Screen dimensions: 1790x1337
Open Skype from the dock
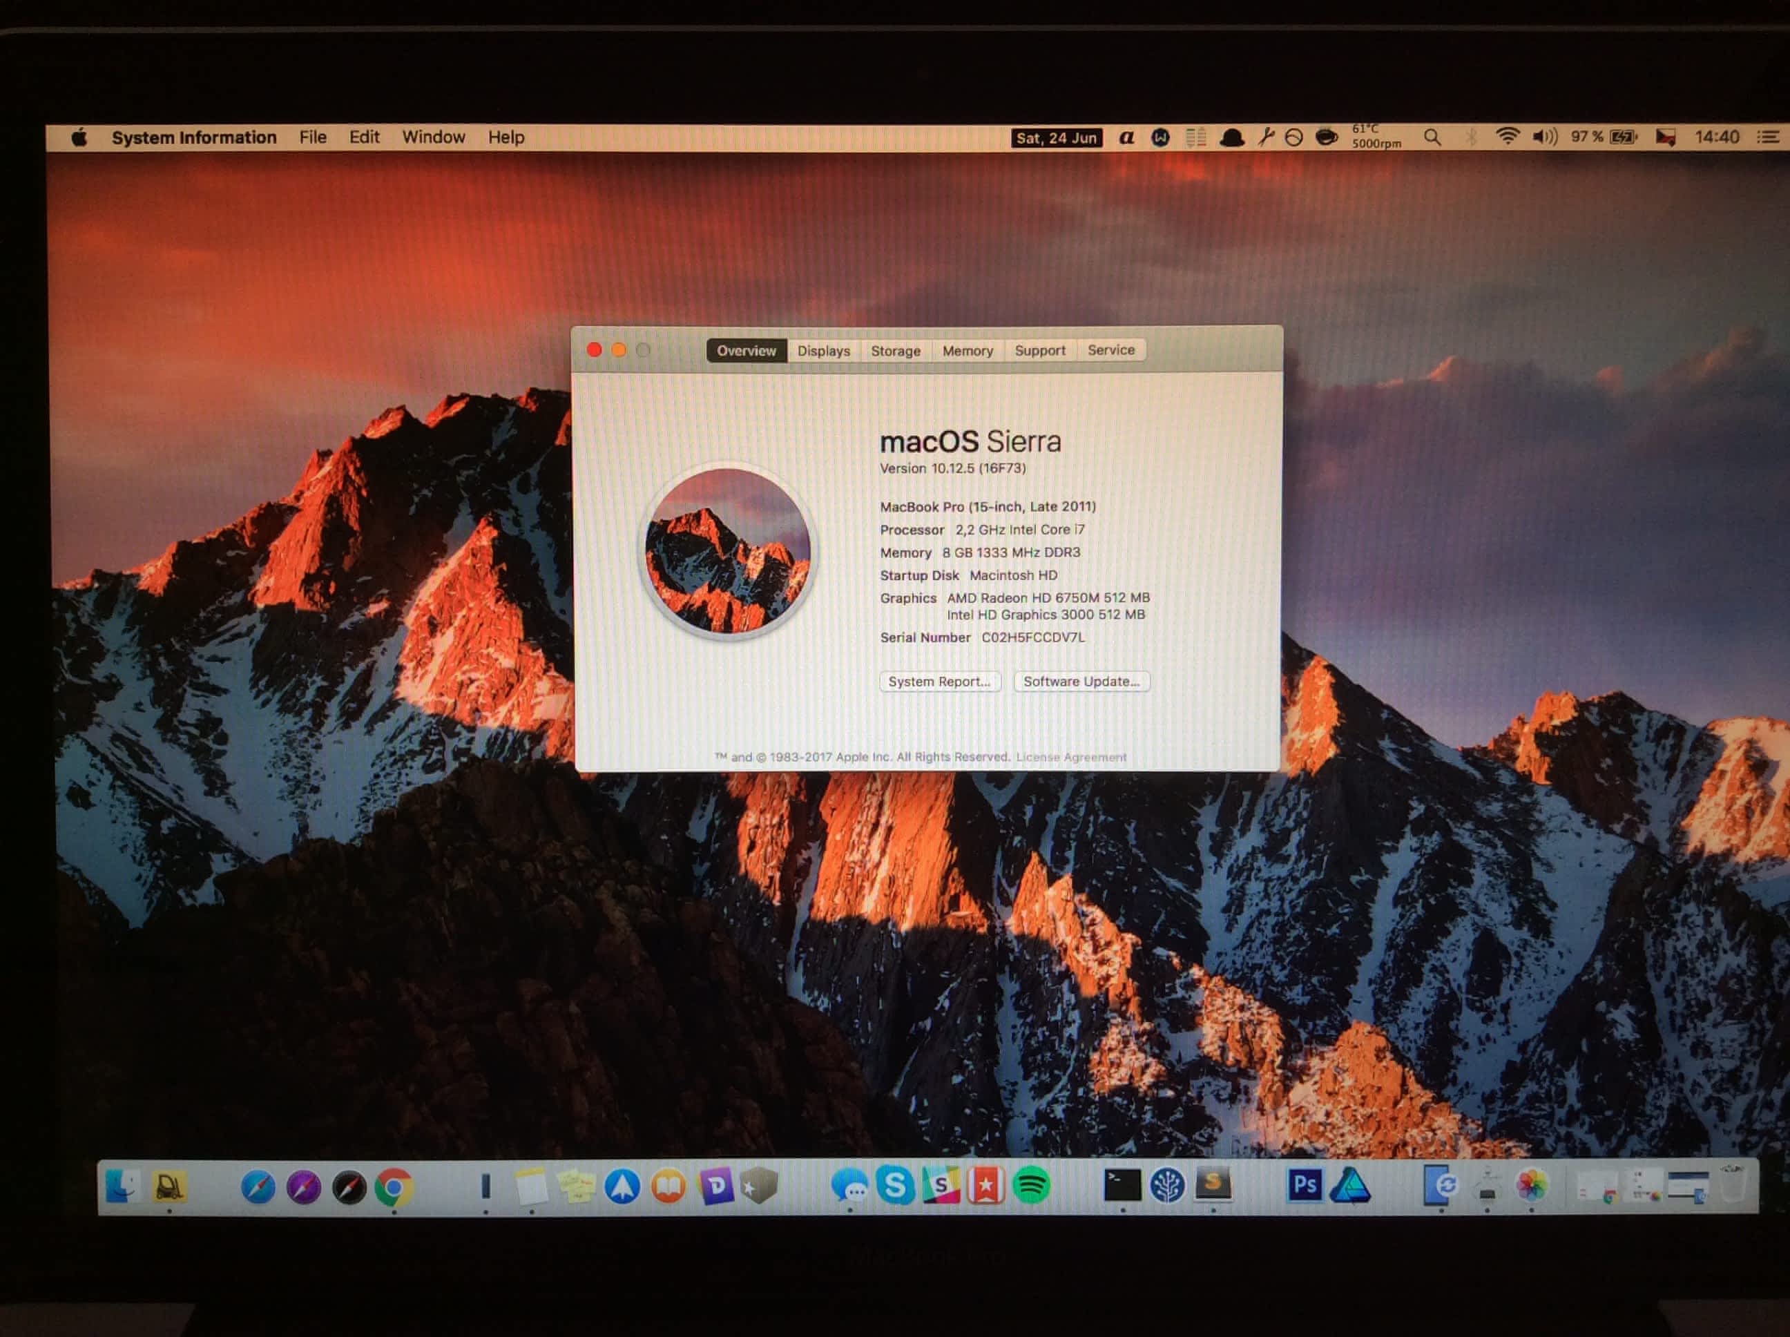pos(895,1186)
